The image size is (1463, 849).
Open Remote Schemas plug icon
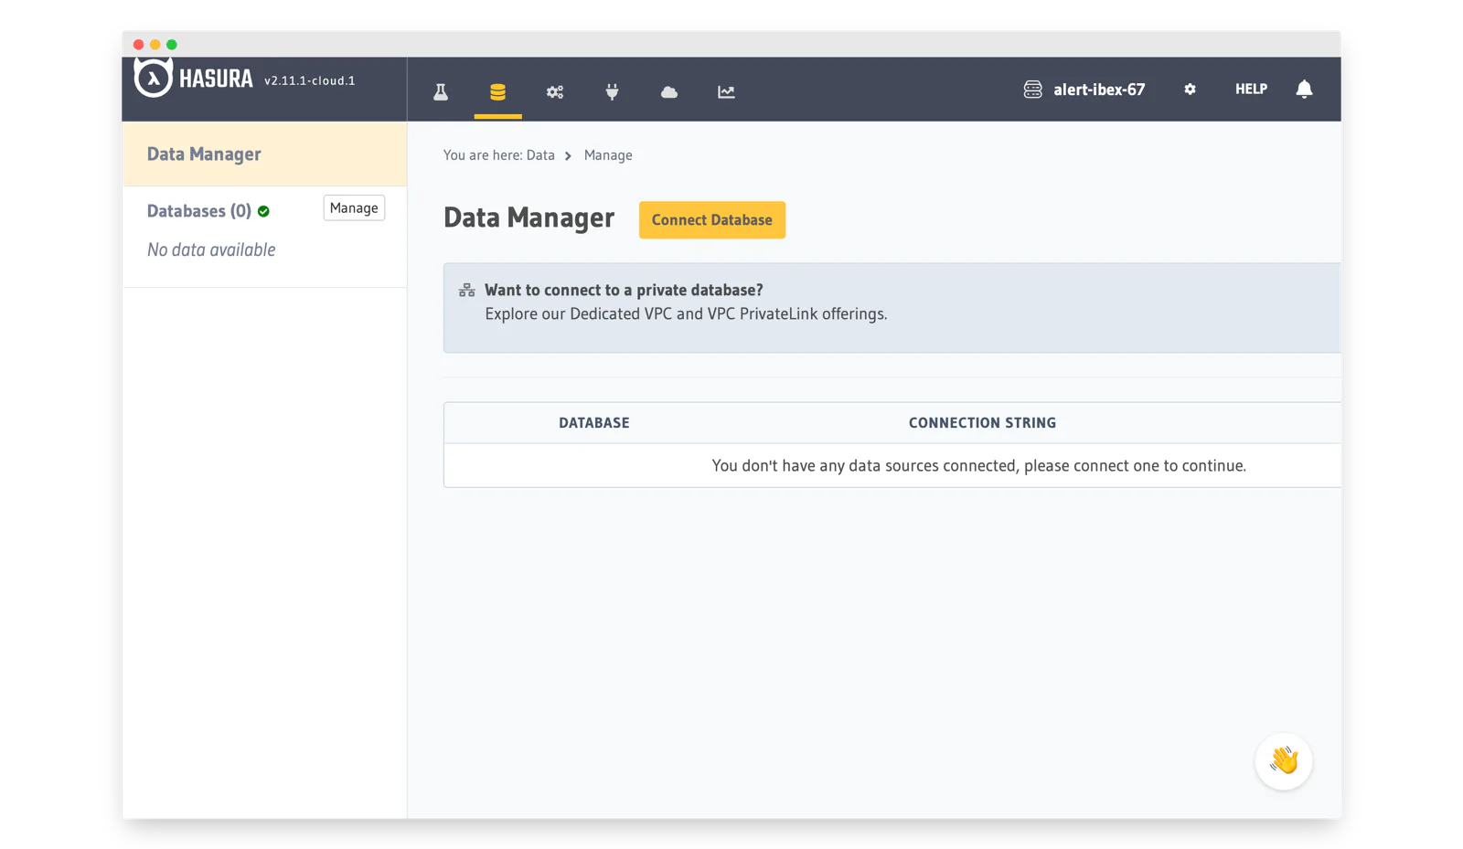pos(612,91)
